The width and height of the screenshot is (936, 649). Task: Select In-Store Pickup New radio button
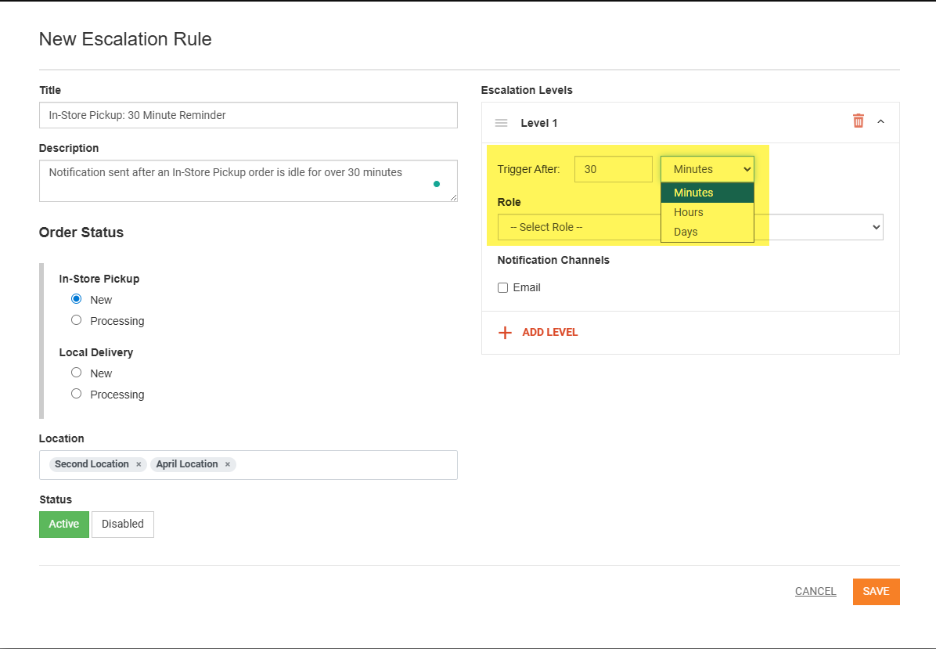tap(77, 298)
